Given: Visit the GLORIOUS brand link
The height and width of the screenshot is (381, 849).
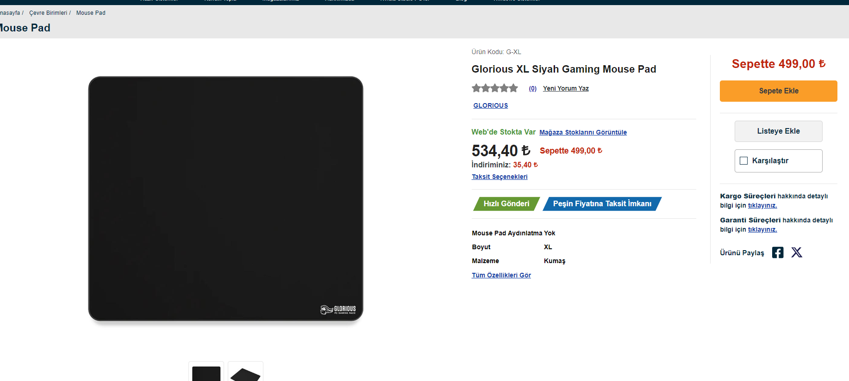Looking at the screenshot, I should (x=491, y=105).
